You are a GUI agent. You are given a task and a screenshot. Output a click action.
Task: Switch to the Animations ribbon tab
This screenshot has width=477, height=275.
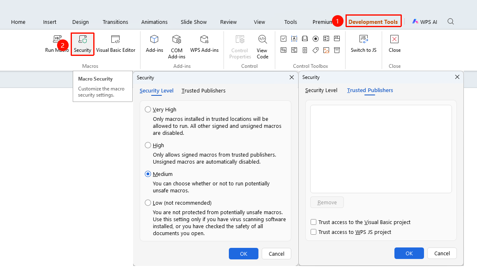coord(154,22)
